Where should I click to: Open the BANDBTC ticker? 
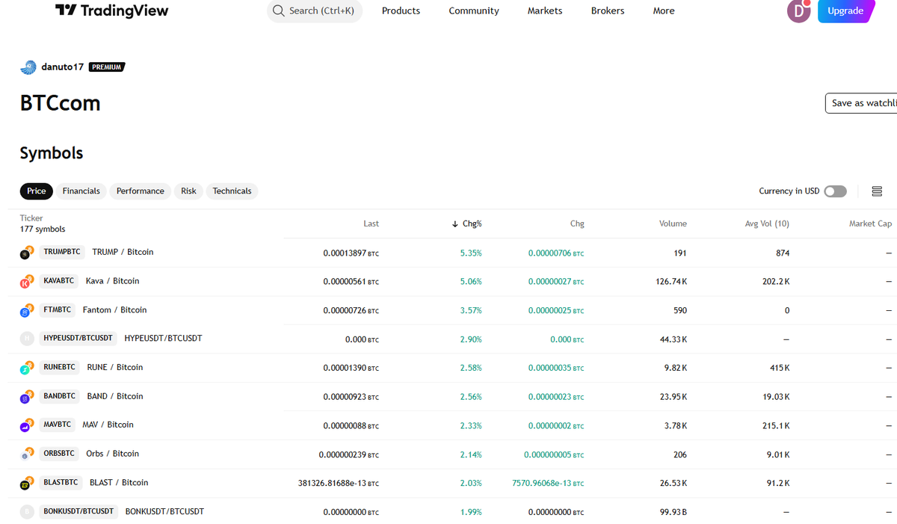tap(60, 397)
